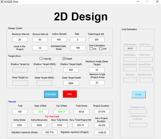Check the Velocity option in Target Zone
The height and width of the screenshot is (139, 161).
point(41,58)
